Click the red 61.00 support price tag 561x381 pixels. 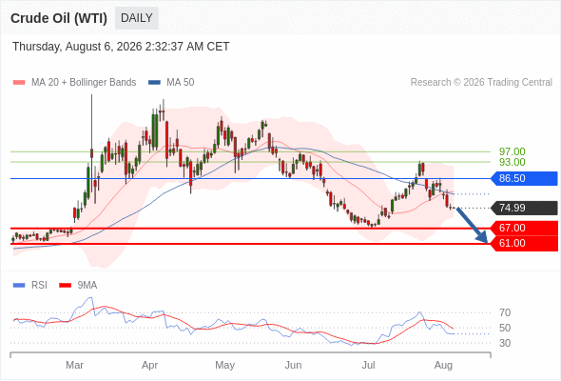tap(524, 244)
